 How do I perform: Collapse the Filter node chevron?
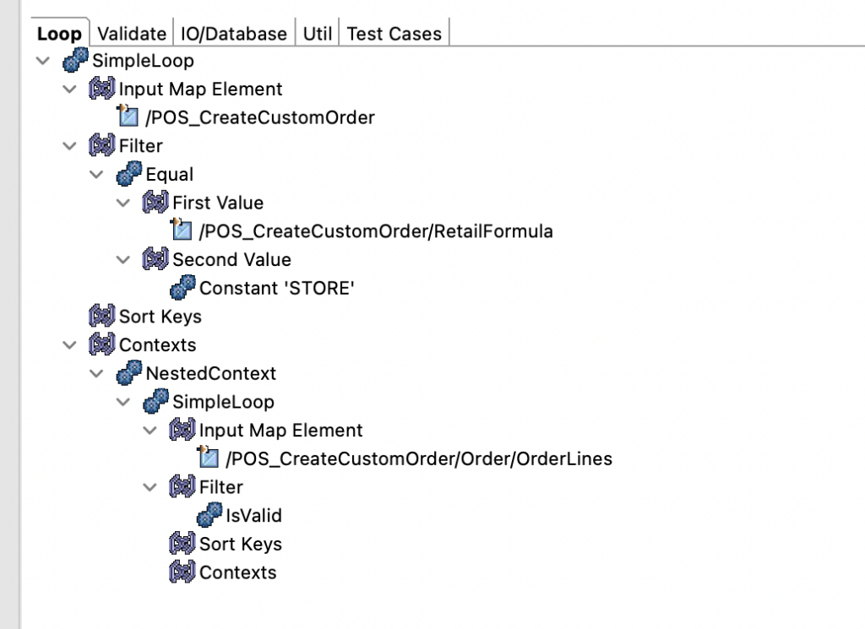pyautogui.click(x=68, y=145)
